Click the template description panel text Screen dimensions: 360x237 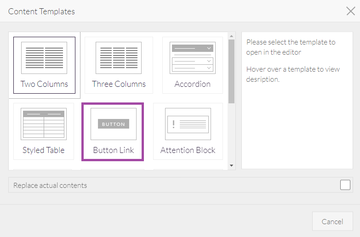click(x=291, y=47)
